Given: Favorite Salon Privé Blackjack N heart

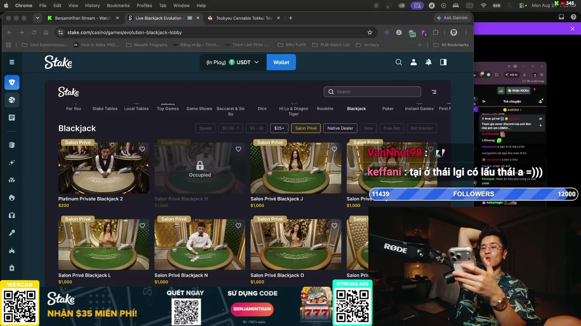Looking at the screenshot, I should pos(238,225).
